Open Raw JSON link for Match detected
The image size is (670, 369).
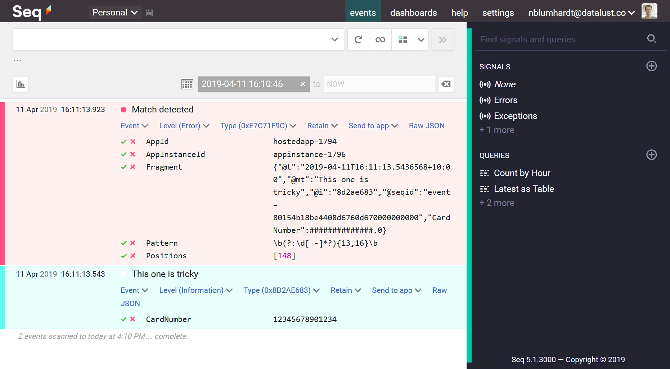[x=427, y=126]
